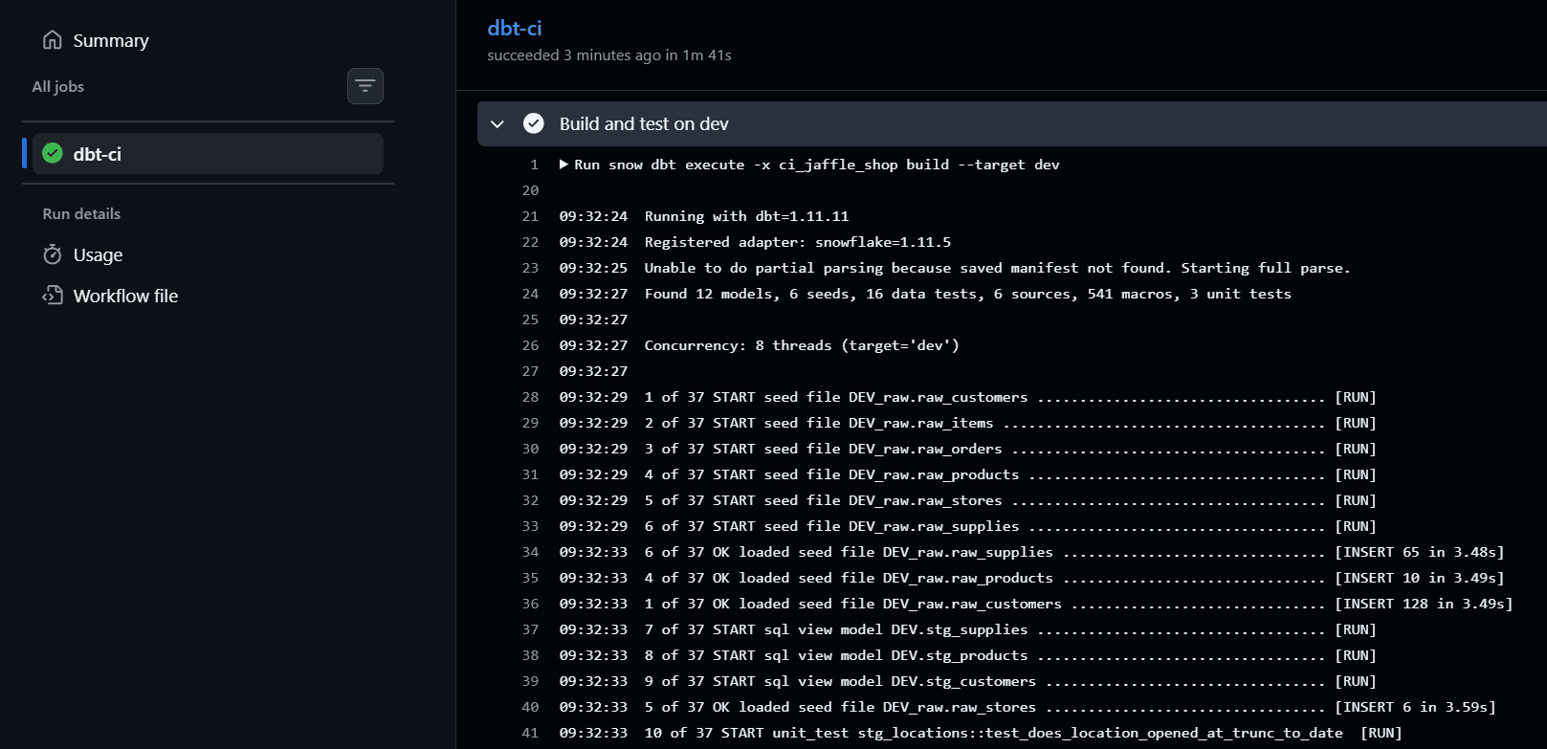Click the Usage stopwatch icon
This screenshot has height=749, width=1547.
coord(53,254)
